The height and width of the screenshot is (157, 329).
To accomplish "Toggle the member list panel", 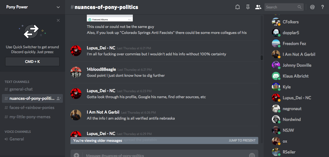I will pos(258,7).
